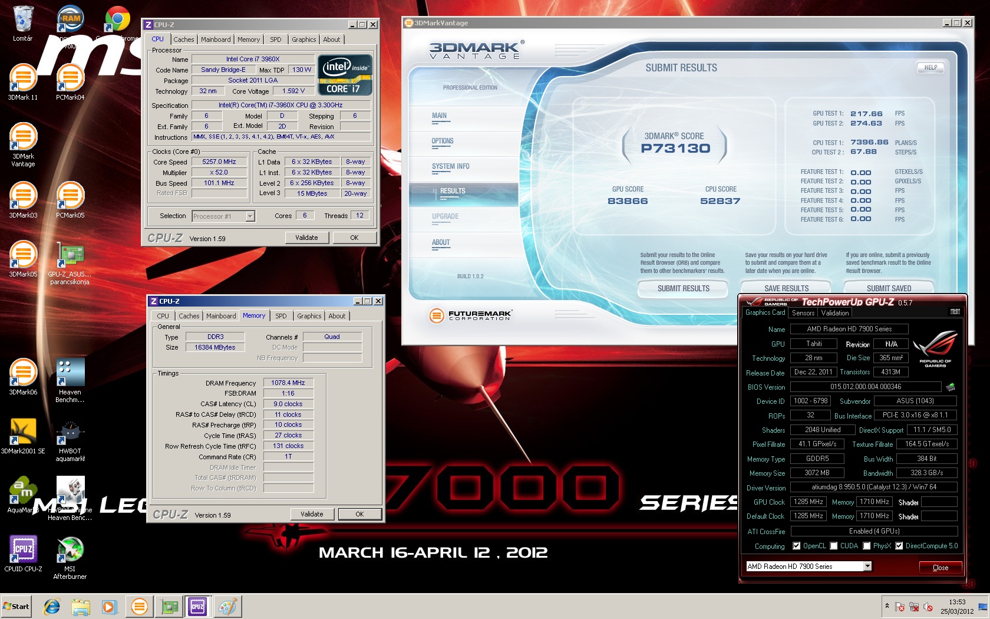The image size is (990, 619).
Task: Open SYSTEM INFO in 3DMark Vantage
Action: coord(450,166)
